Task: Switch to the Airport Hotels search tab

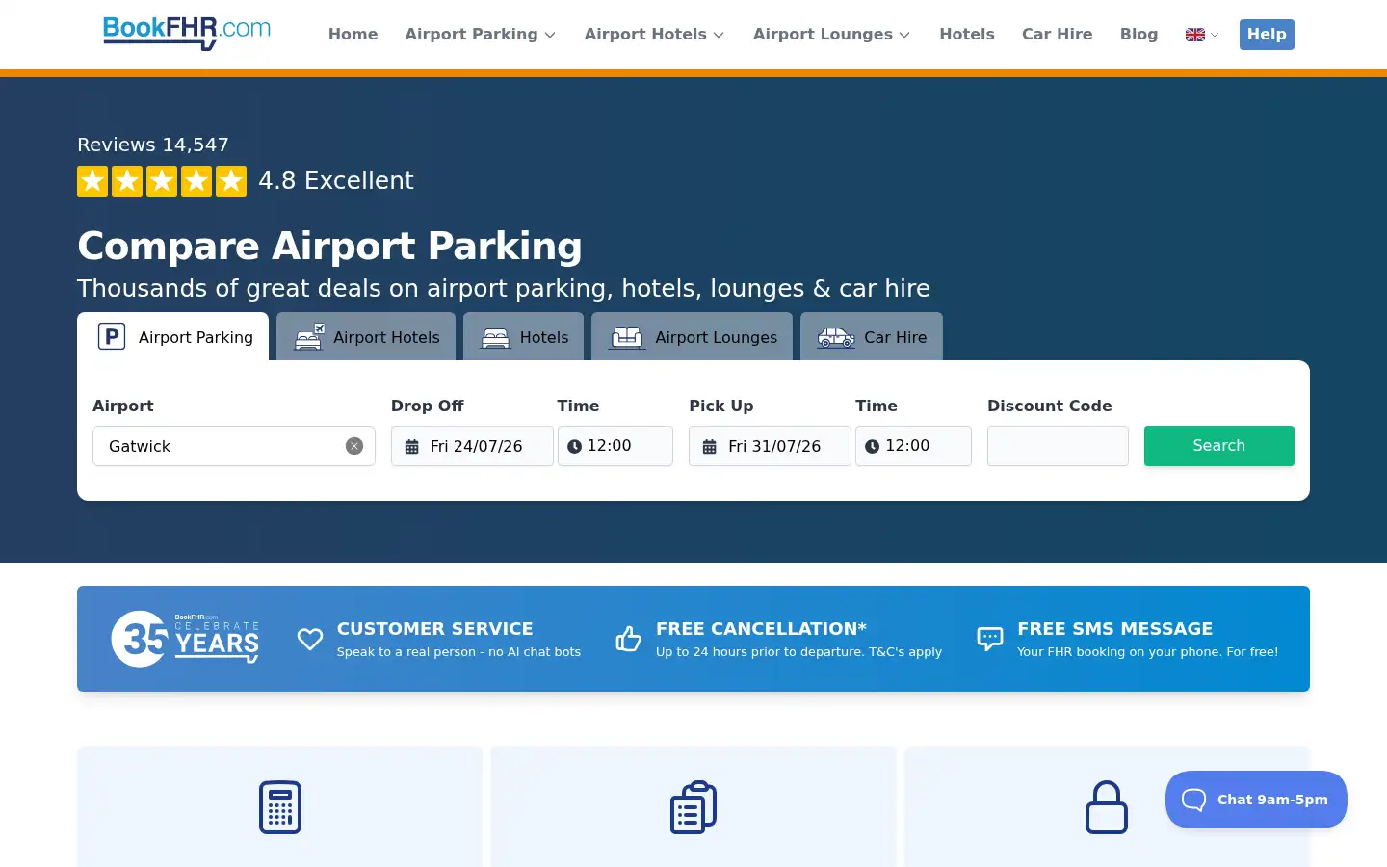Action: pyautogui.click(x=366, y=337)
